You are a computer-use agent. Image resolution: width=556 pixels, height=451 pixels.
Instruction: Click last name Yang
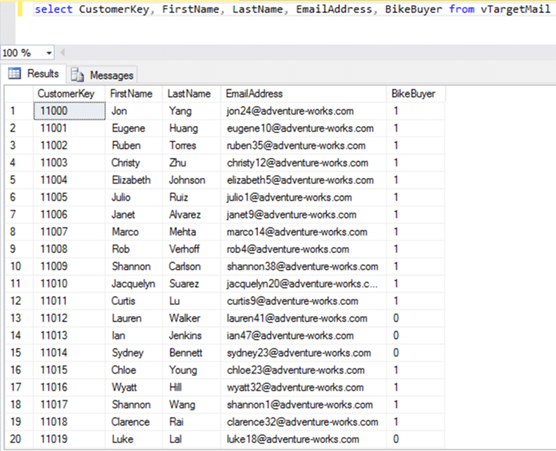(x=180, y=111)
